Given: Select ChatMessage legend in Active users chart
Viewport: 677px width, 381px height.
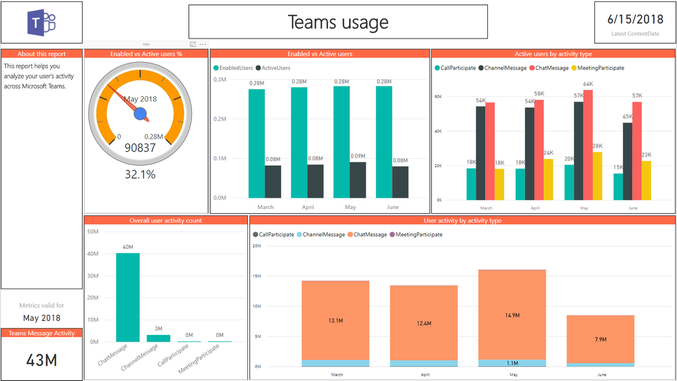Looking at the screenshot, I should [549, 68].
